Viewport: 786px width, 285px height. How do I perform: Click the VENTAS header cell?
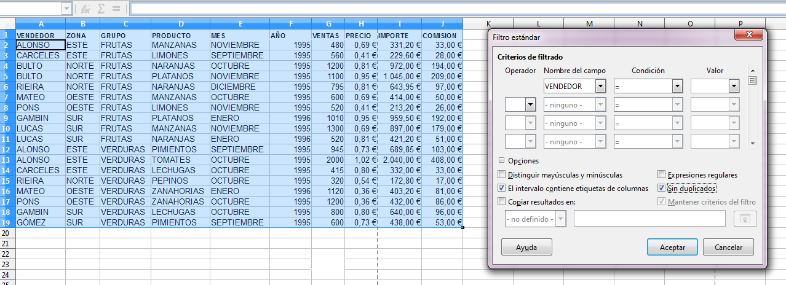tap(328, 35)
